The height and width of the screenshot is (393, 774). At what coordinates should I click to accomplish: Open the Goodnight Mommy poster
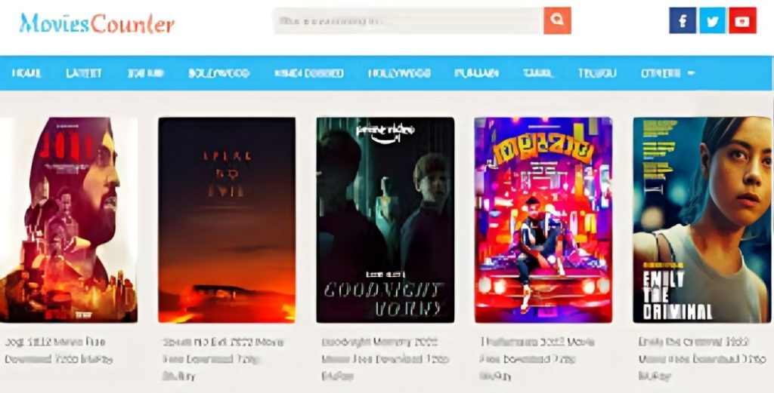[x=385, y=220]
